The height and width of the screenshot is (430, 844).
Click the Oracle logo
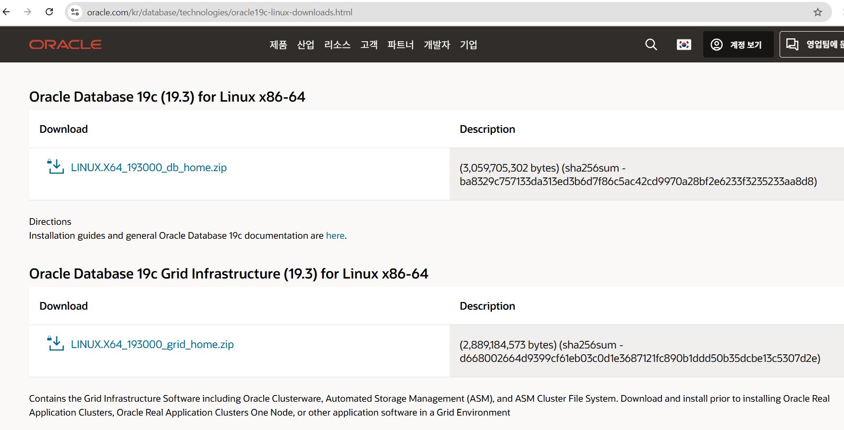pos(65,45)
